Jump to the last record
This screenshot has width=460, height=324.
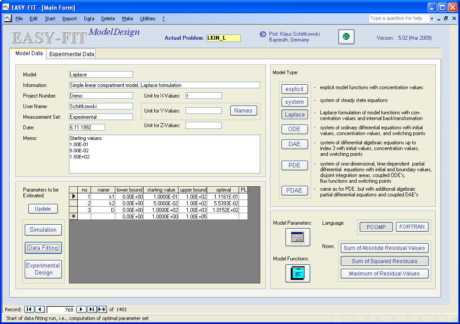pos(92,309)
